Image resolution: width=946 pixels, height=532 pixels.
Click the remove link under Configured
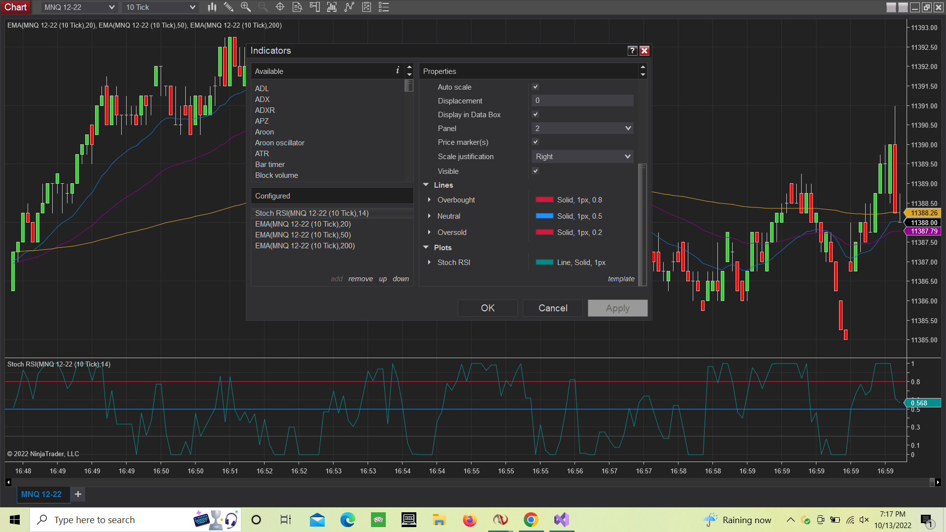tap(360, 279)
